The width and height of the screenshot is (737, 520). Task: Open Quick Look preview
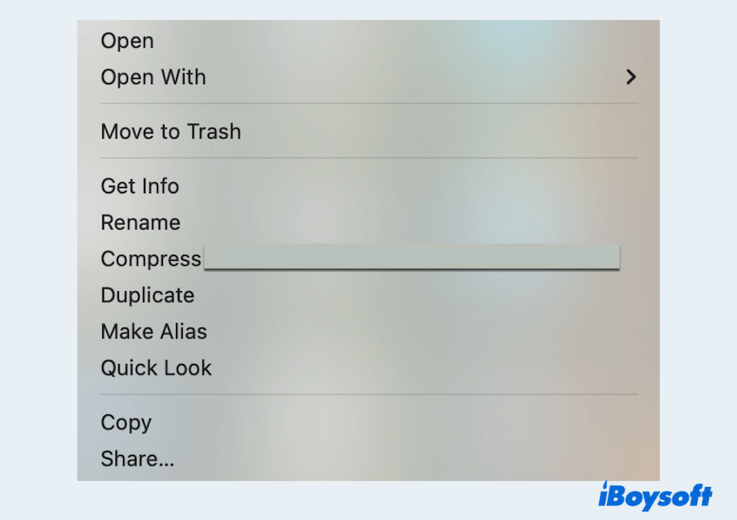(x=156, y=368)
